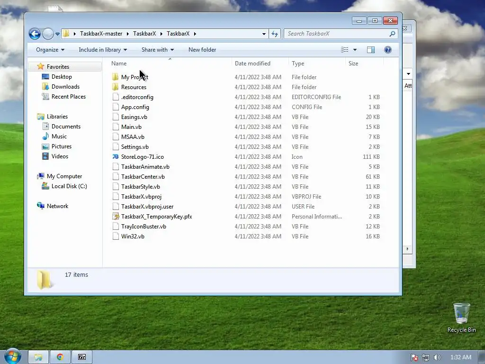Open the Recycle Bin on the desktop

[x=461, y=318]
